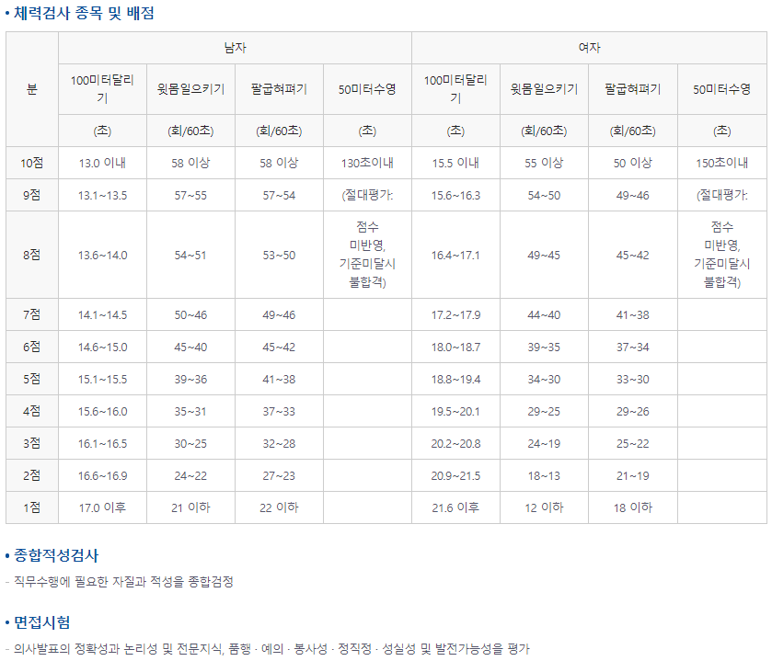The width and height of the screenshot is (772, 661).
Task: Select the "남자" column group header
Action: coord(235,48)
